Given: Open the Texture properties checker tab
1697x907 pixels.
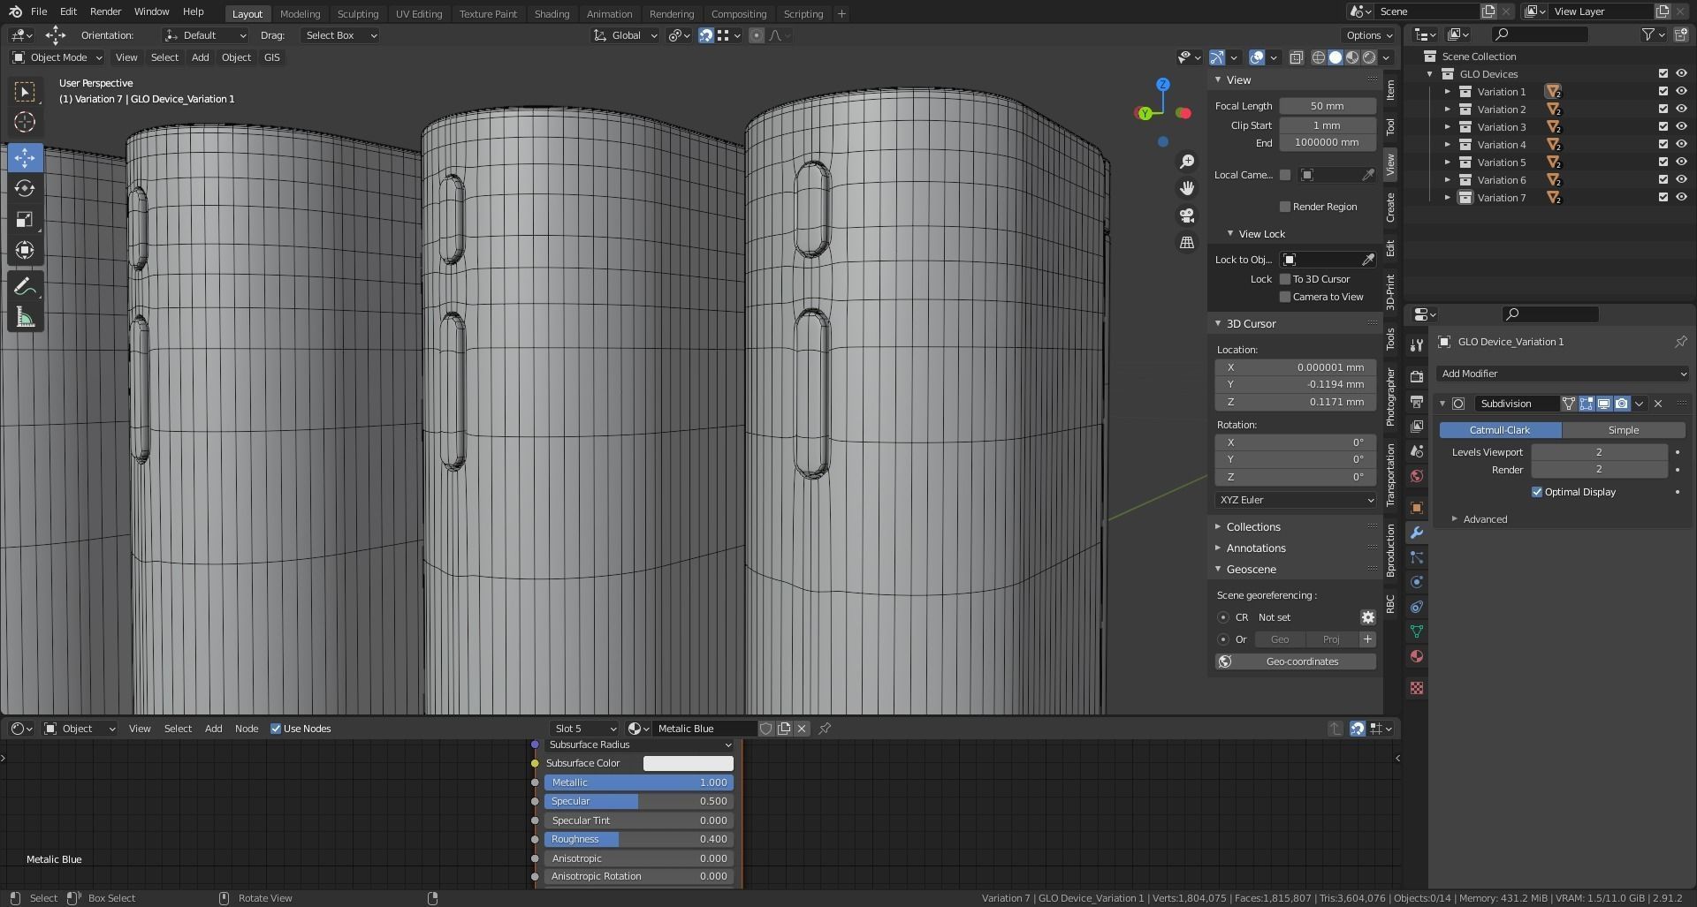Looking at the screenshot, I should [1417, 688].
